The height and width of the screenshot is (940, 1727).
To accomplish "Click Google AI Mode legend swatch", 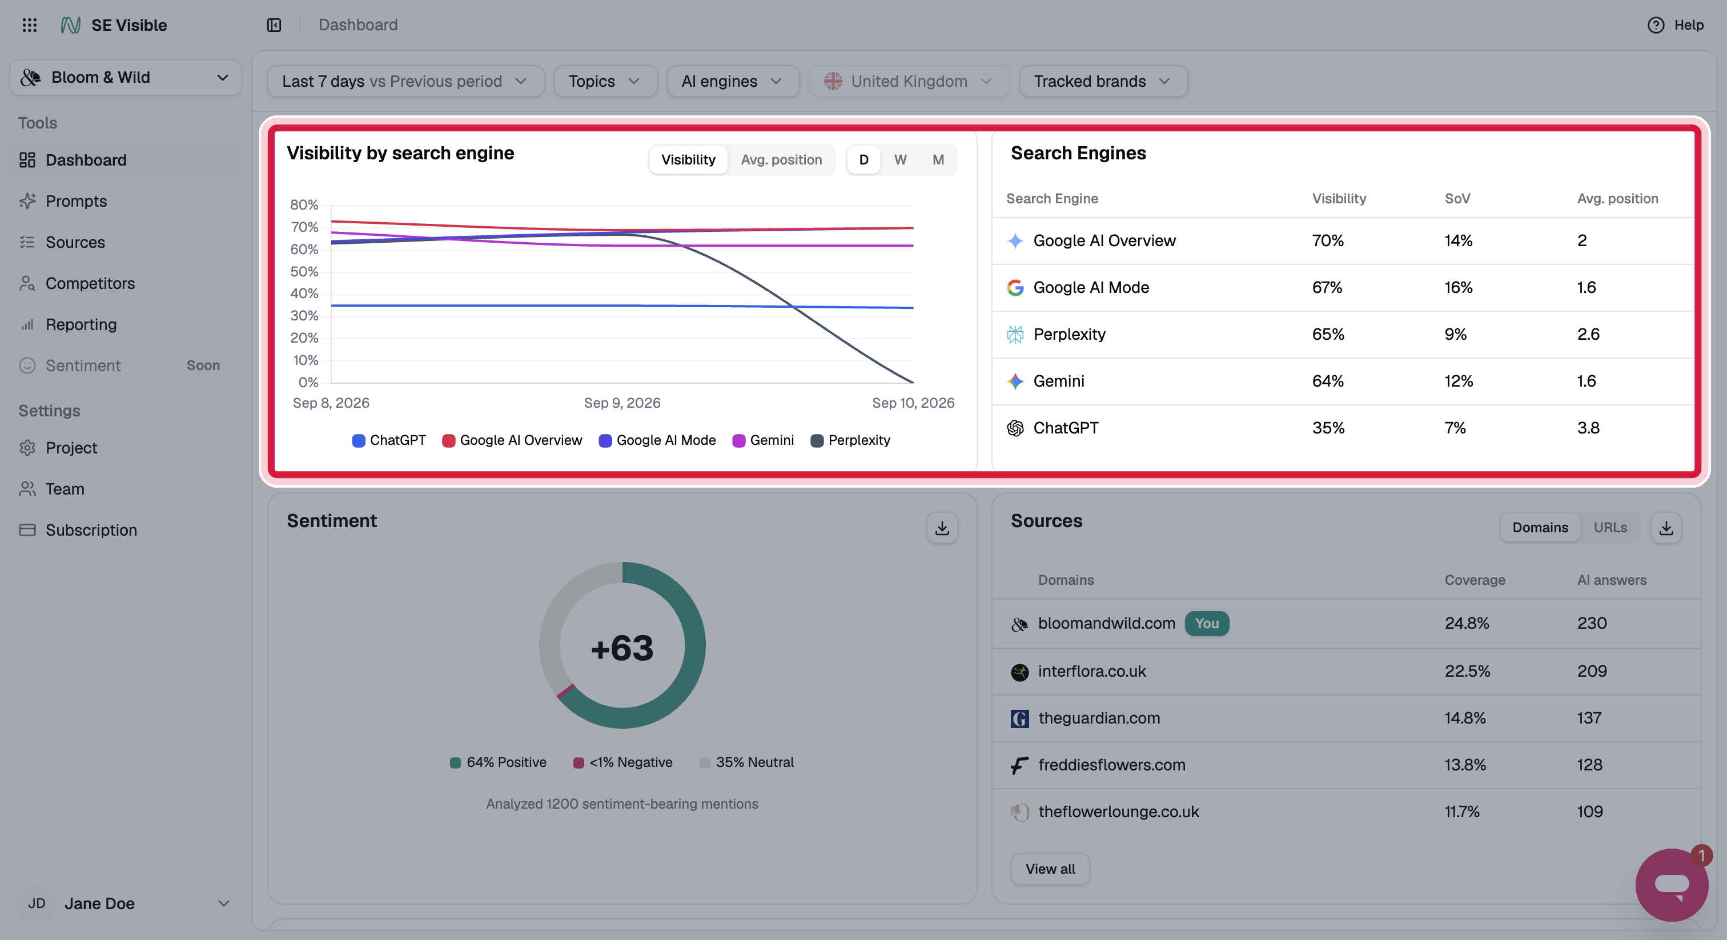I will [605, 440].
